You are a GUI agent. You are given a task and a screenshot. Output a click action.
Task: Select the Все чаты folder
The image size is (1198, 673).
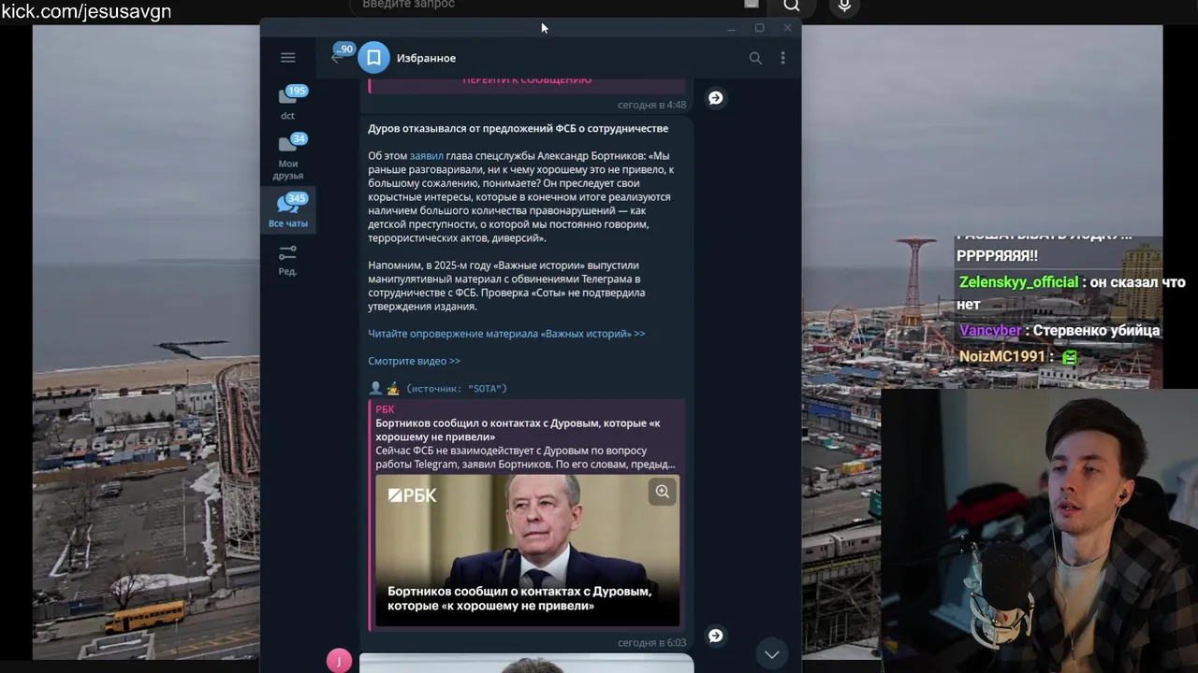pyautogui.click(x=287, y=210)
